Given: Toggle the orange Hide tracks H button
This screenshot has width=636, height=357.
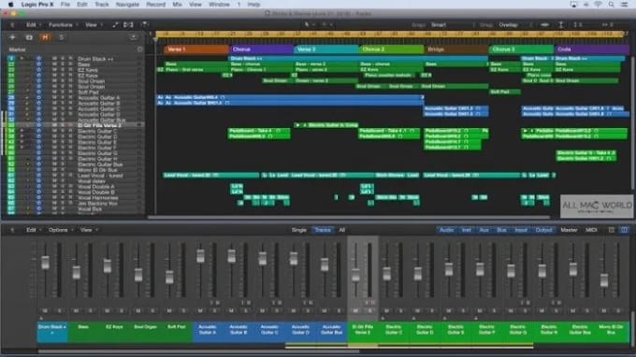Looking at the screenshot, I should click(x=45, y=37).
